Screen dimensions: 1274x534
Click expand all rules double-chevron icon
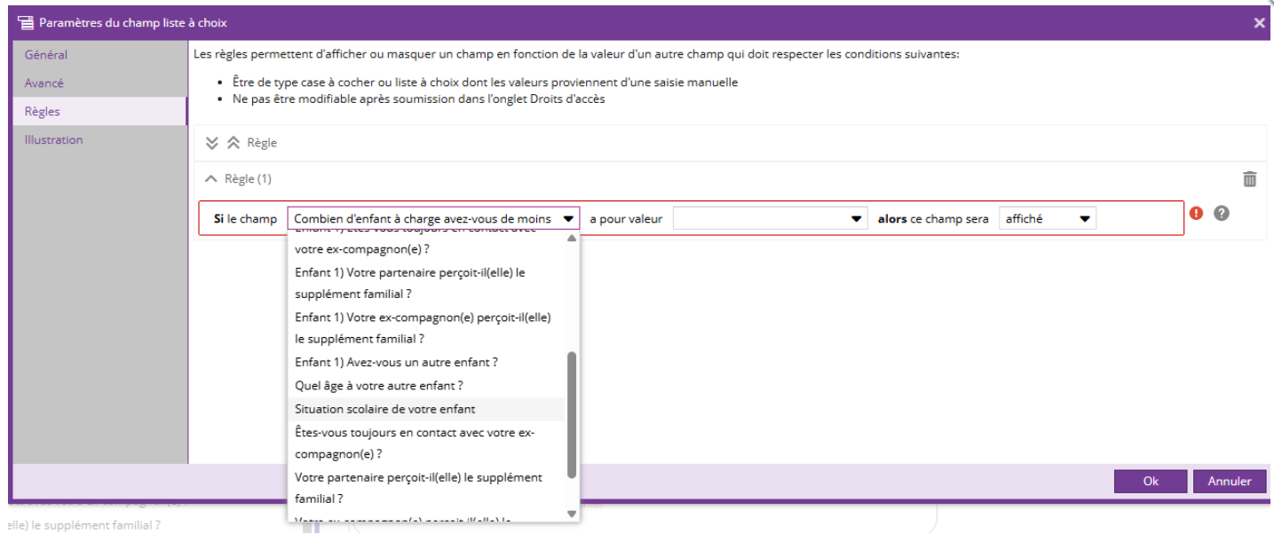coord(212,143)
